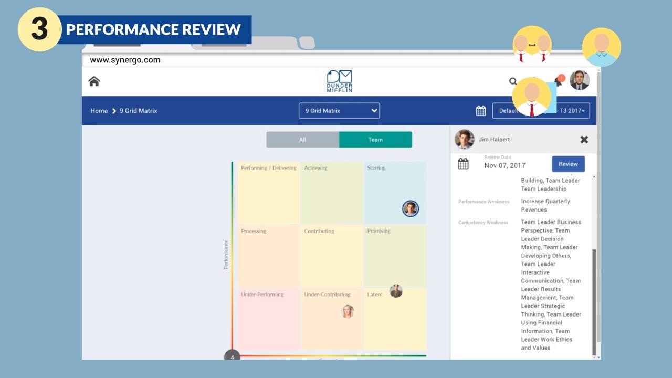Click the Under-Performing grid cell
672x378 pixels.
[x=269, y=319]
